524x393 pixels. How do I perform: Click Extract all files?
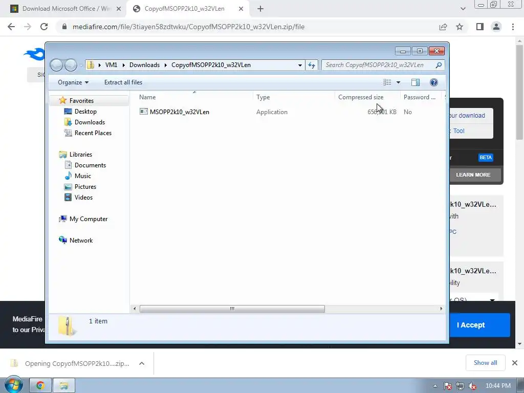pos(123,82)
